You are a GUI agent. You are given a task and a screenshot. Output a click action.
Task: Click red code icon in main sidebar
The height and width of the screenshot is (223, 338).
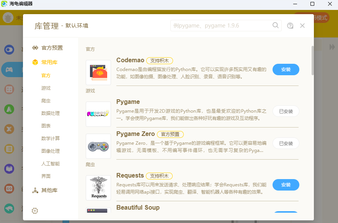coord(9,189)
